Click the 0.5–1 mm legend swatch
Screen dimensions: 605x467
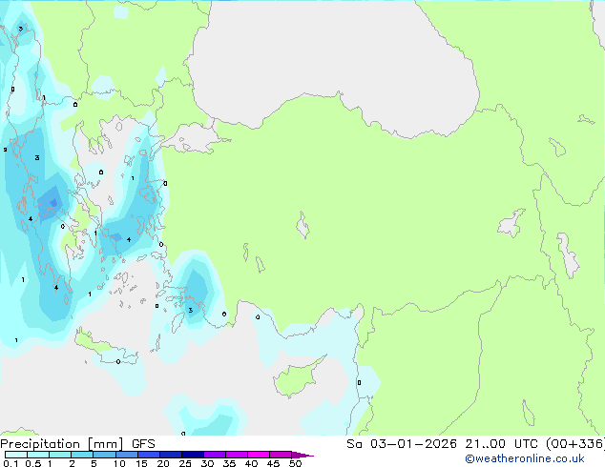pos(38,455)
